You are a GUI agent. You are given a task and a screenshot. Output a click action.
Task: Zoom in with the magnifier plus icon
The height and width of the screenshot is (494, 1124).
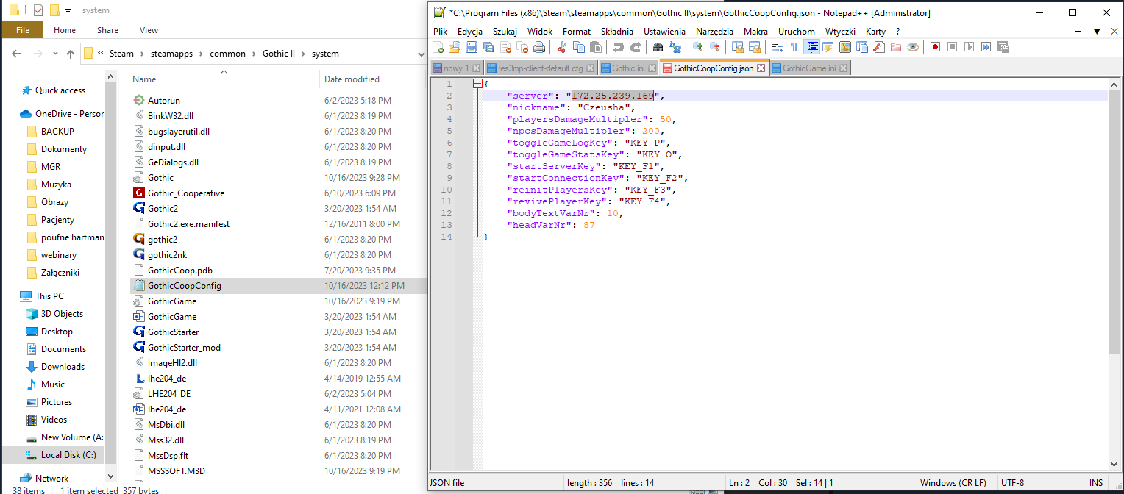click(697, 47)
